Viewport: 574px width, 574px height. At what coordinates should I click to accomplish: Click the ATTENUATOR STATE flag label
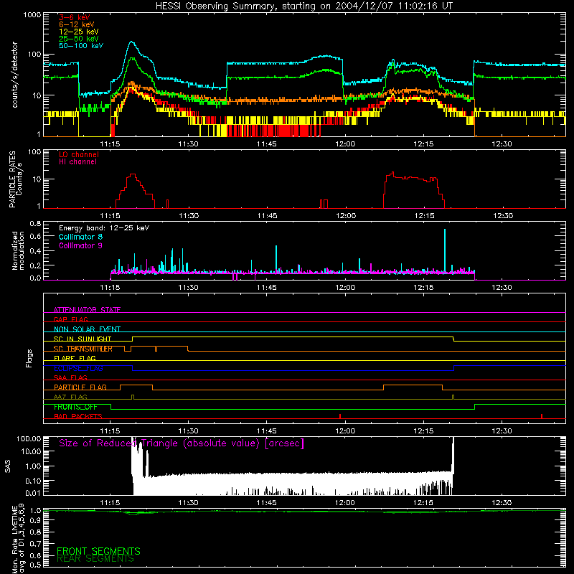pos(87,310)
